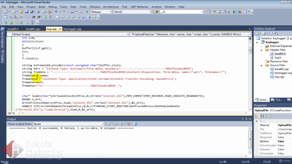Switch to the base64.h editor tab
The width and height of the screenshot is (292, 164).
(x=13, y=29)
